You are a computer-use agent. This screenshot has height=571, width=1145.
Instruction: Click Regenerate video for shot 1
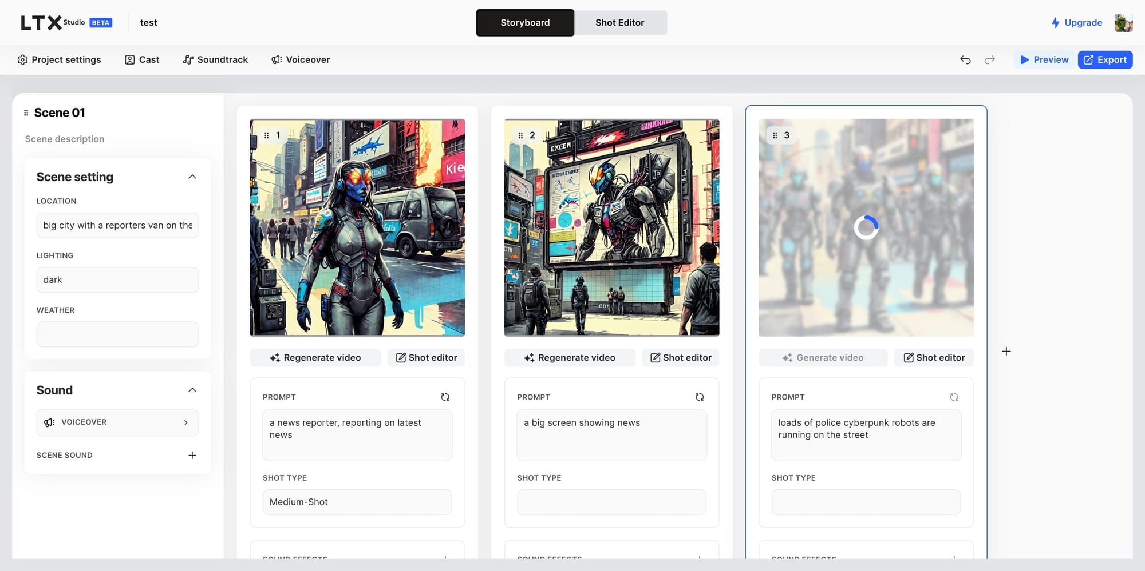click(x=315, y=358)
